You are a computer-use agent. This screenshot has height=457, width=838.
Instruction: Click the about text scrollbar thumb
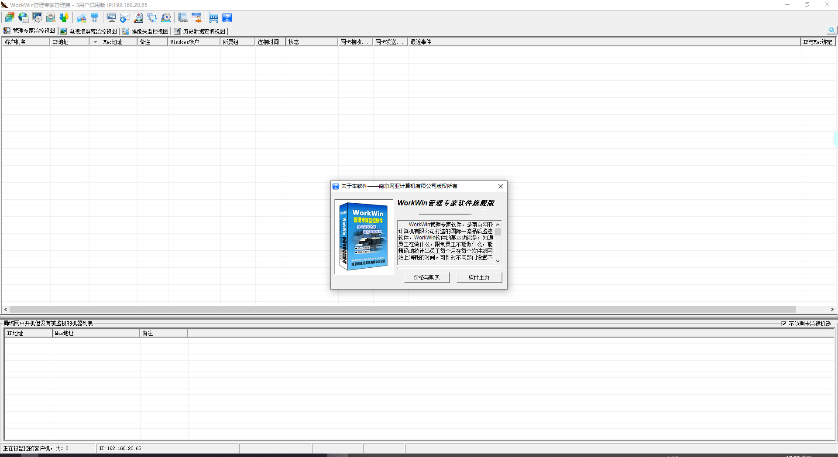click(498, 232)
